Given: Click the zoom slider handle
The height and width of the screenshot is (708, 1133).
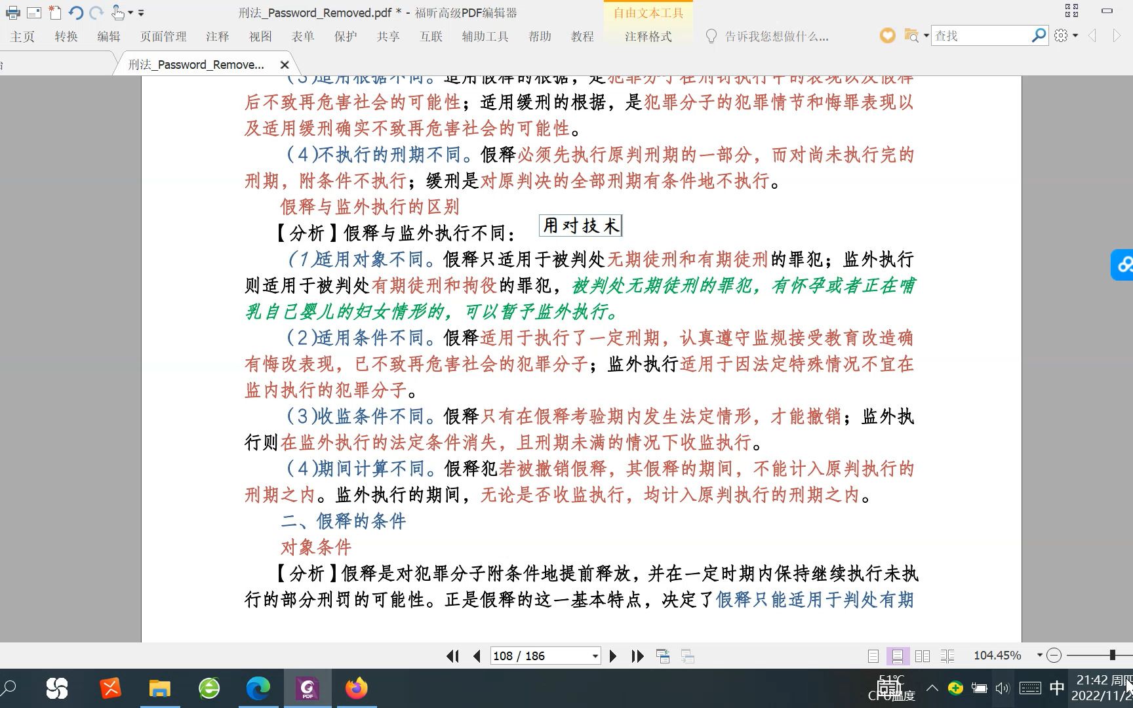Looking at the screenshot, I should point(1112,655).
